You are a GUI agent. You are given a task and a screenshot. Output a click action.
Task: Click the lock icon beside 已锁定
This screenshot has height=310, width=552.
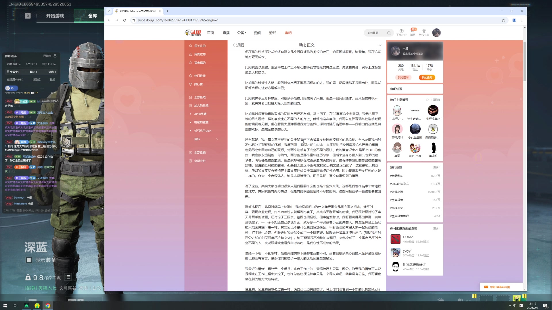pos(55,56)
